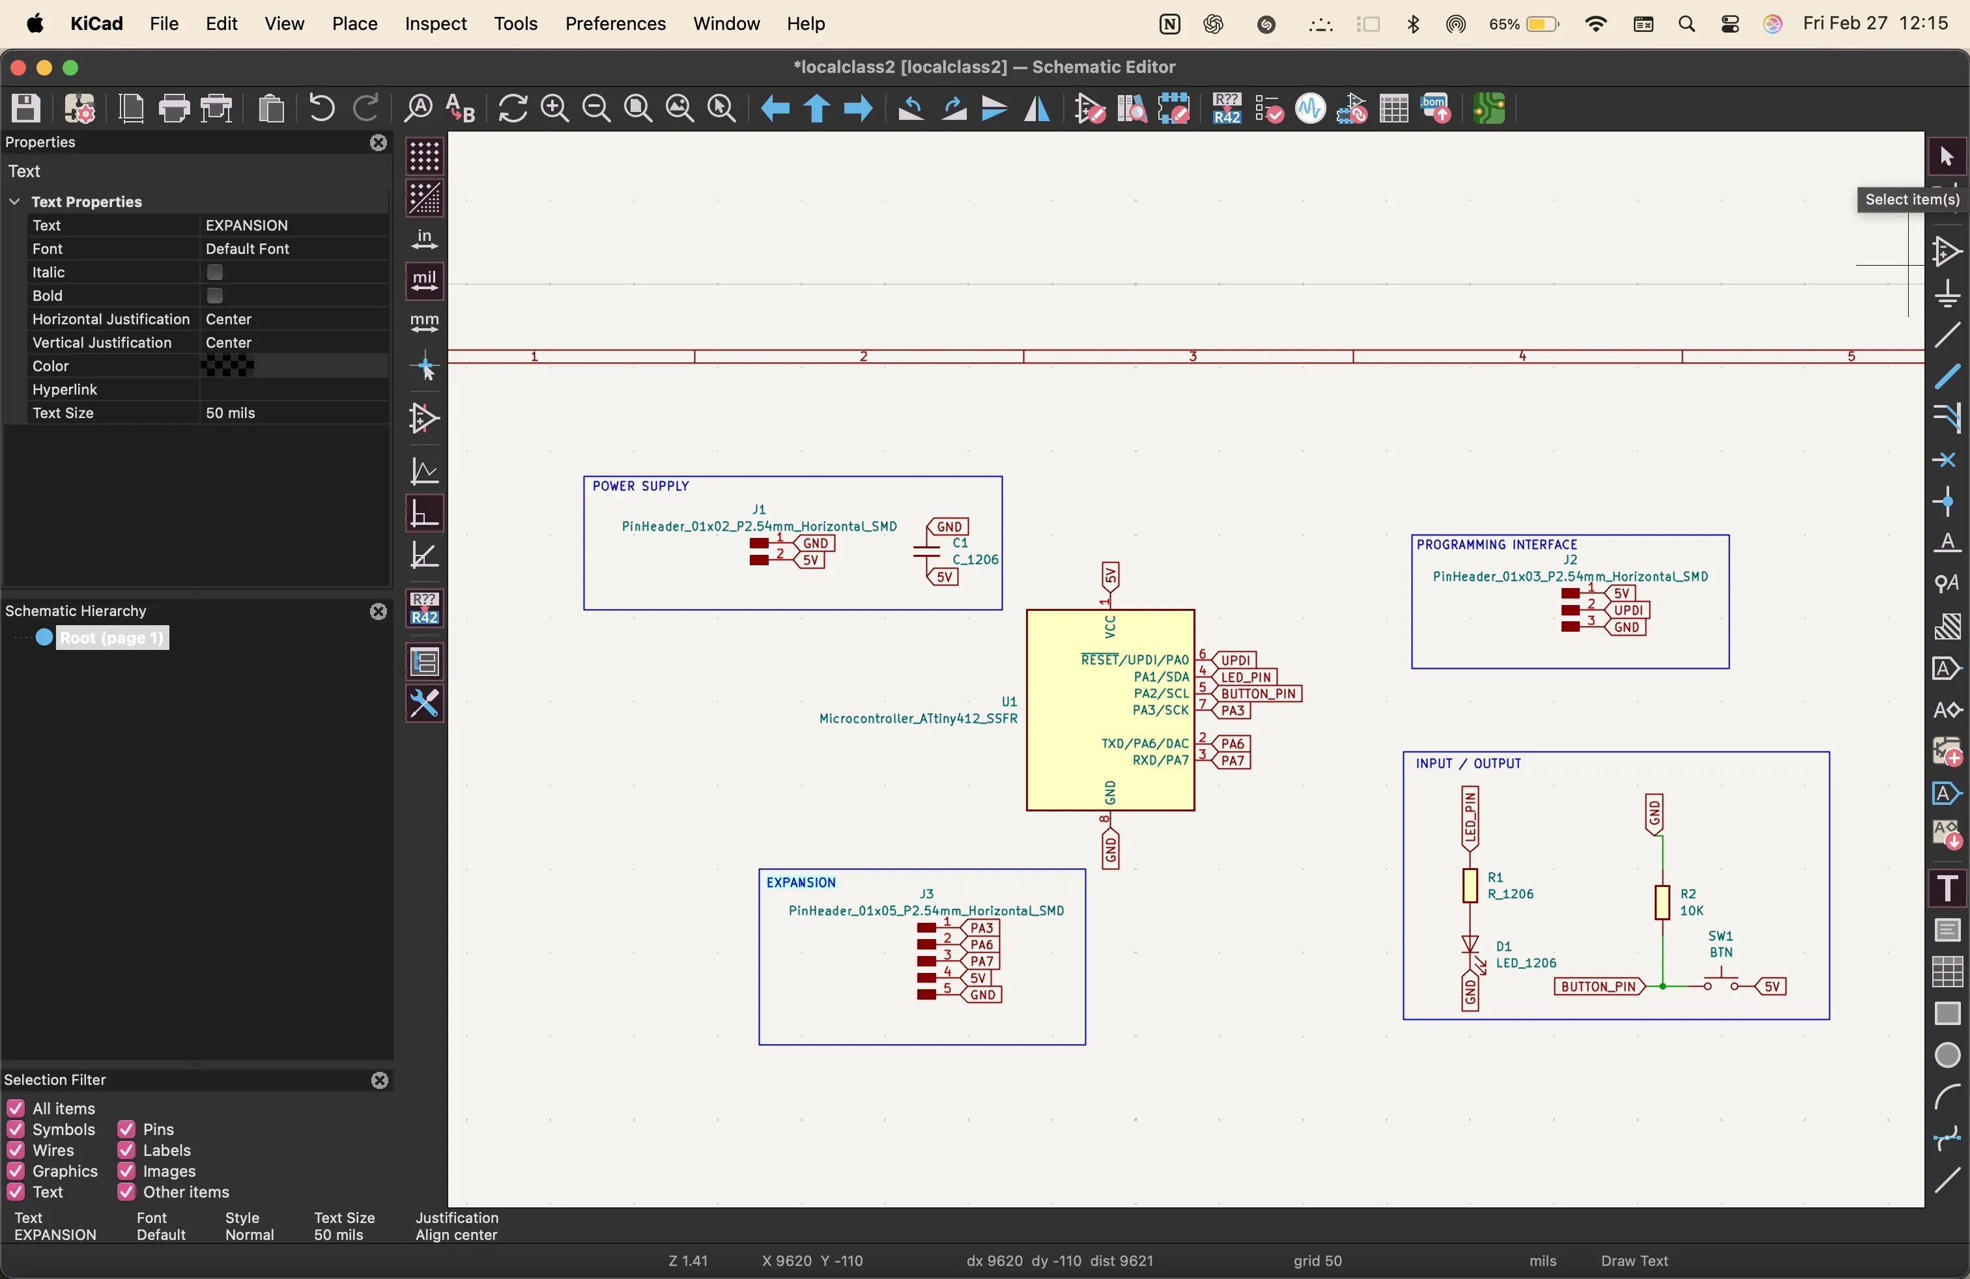The width and height of the screenshot is (1970, 1279).
Task: Click the Zoom In magnifier icon
Action: pos(554,108)
